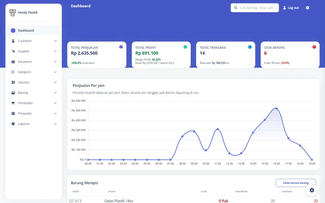Expand the Pembelian menu chevron

point(55,103)
